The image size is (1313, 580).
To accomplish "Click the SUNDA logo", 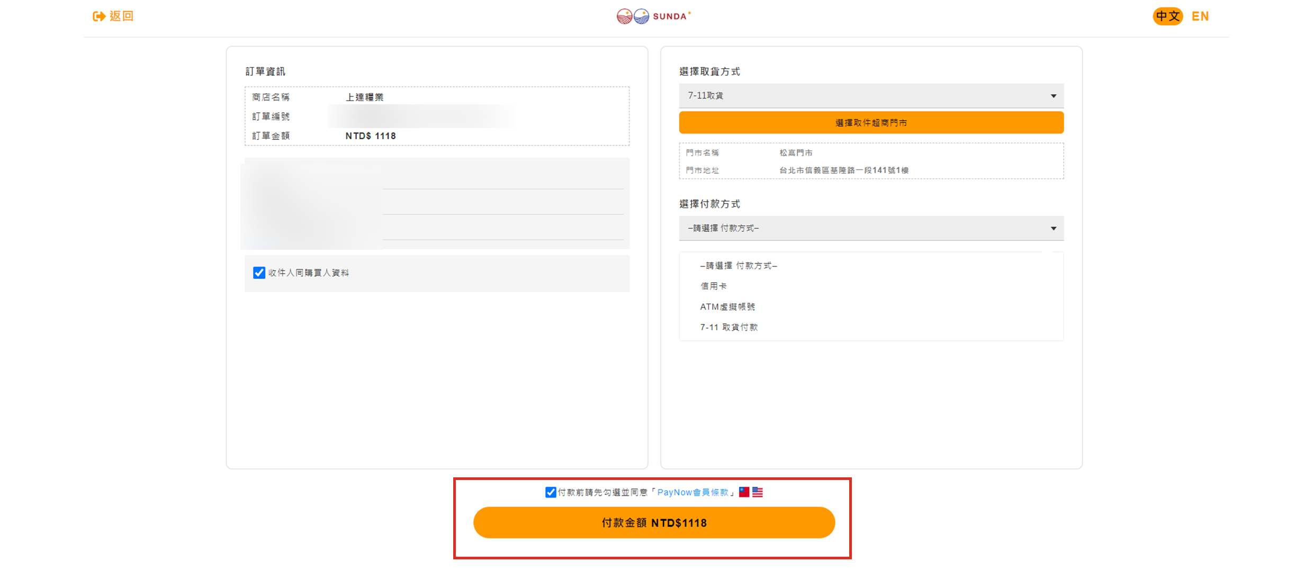I will [654, 16].
